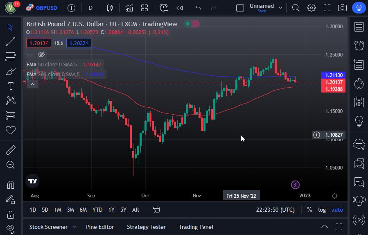Collapse the indicator legend arrow

32,84
